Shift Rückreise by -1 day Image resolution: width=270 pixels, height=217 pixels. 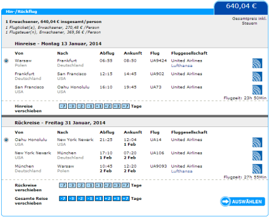(x=90, y=185)
